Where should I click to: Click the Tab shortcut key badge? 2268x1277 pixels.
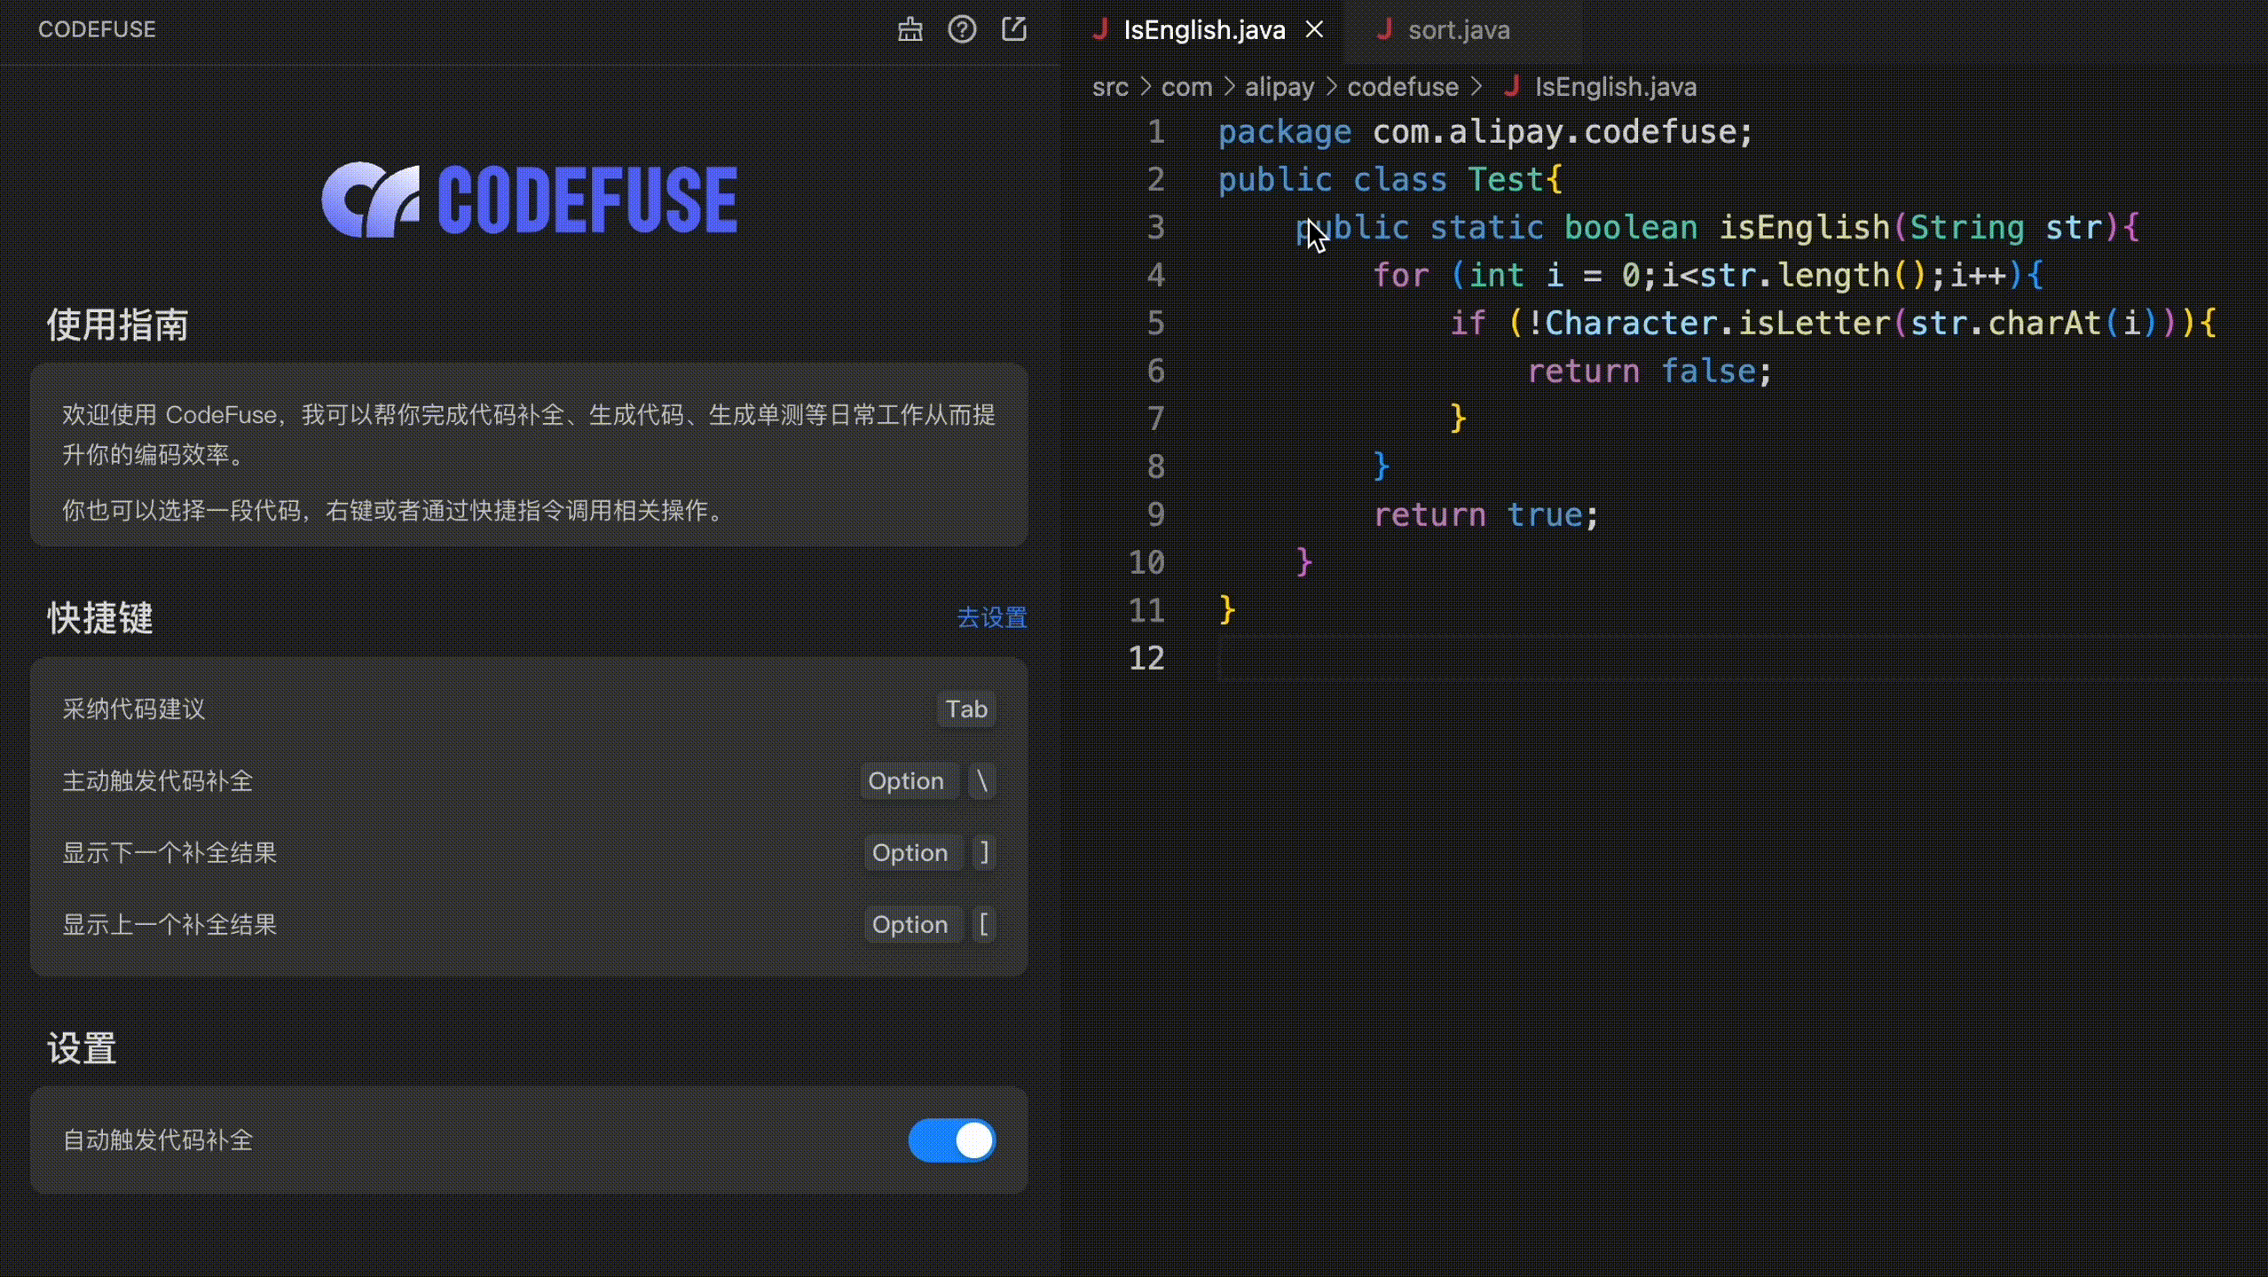pos(965,709)
